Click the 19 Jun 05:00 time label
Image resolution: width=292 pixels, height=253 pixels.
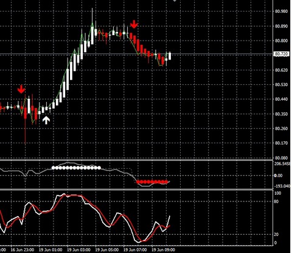pyautogui.click(x=107, y=250)
